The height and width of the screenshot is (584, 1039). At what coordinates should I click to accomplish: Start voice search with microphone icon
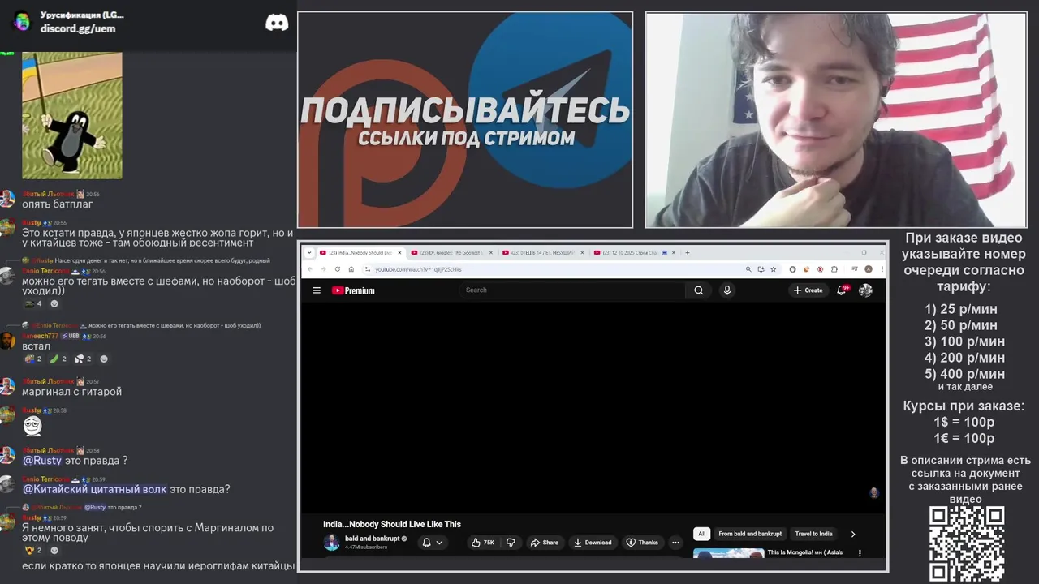(x=727, y=290)
